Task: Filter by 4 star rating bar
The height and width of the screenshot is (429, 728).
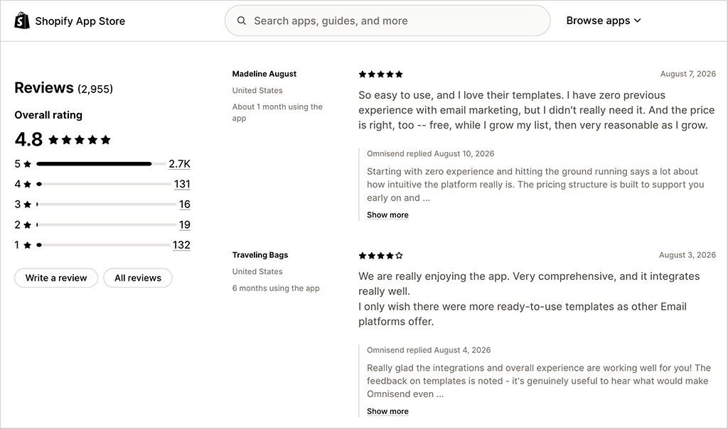Action: point(104,184)
